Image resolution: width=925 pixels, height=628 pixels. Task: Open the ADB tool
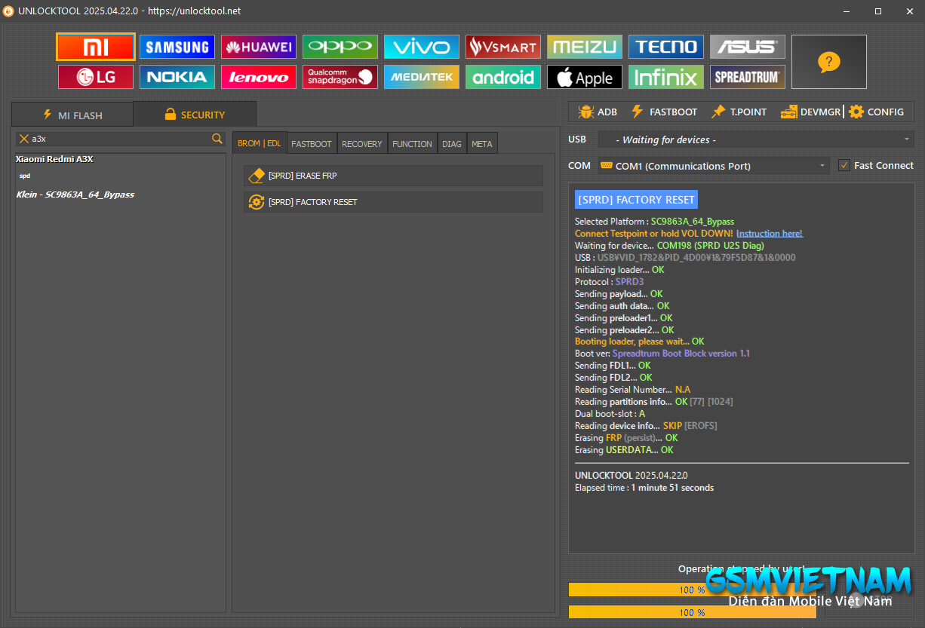[x=598, y=112]
